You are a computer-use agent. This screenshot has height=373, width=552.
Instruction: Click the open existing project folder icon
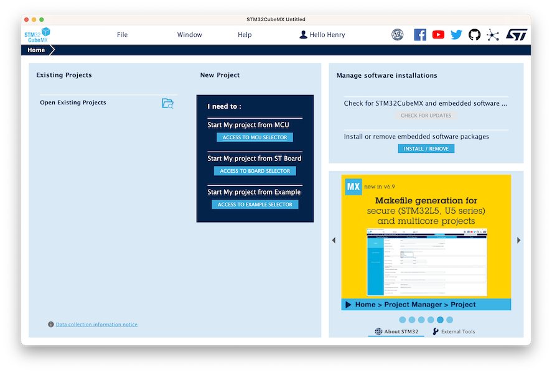167,103
